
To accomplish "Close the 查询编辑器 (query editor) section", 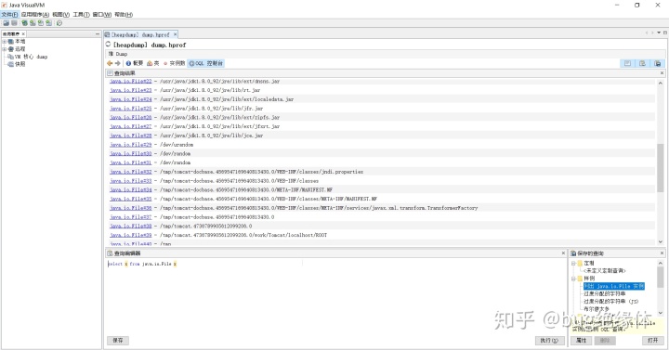I will pyautogui.click(x=563, y=253).
